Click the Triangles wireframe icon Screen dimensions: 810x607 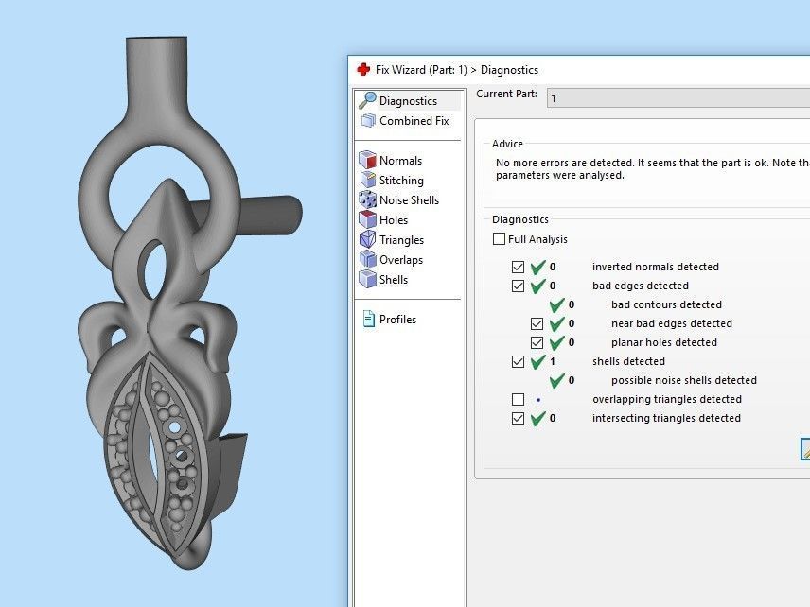pyautogui.click(x=367, y=239)
